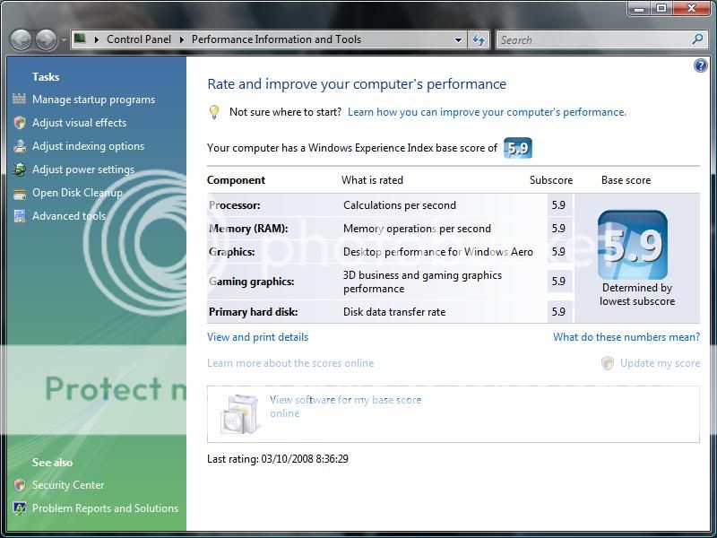717x538 pixels.
Task: Click the Update my score link
Action: click(x=659, y=363)
